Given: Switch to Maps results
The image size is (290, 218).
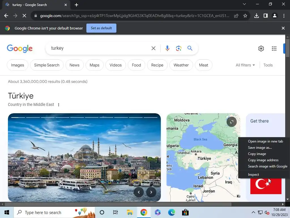Looking at the screenshot, I should (x=95, y=65).
